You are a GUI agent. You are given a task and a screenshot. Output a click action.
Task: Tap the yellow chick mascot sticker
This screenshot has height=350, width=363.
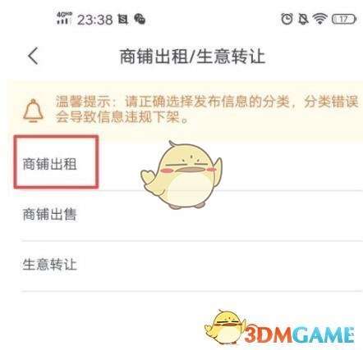pyautogui.click(x=181, y=175)
